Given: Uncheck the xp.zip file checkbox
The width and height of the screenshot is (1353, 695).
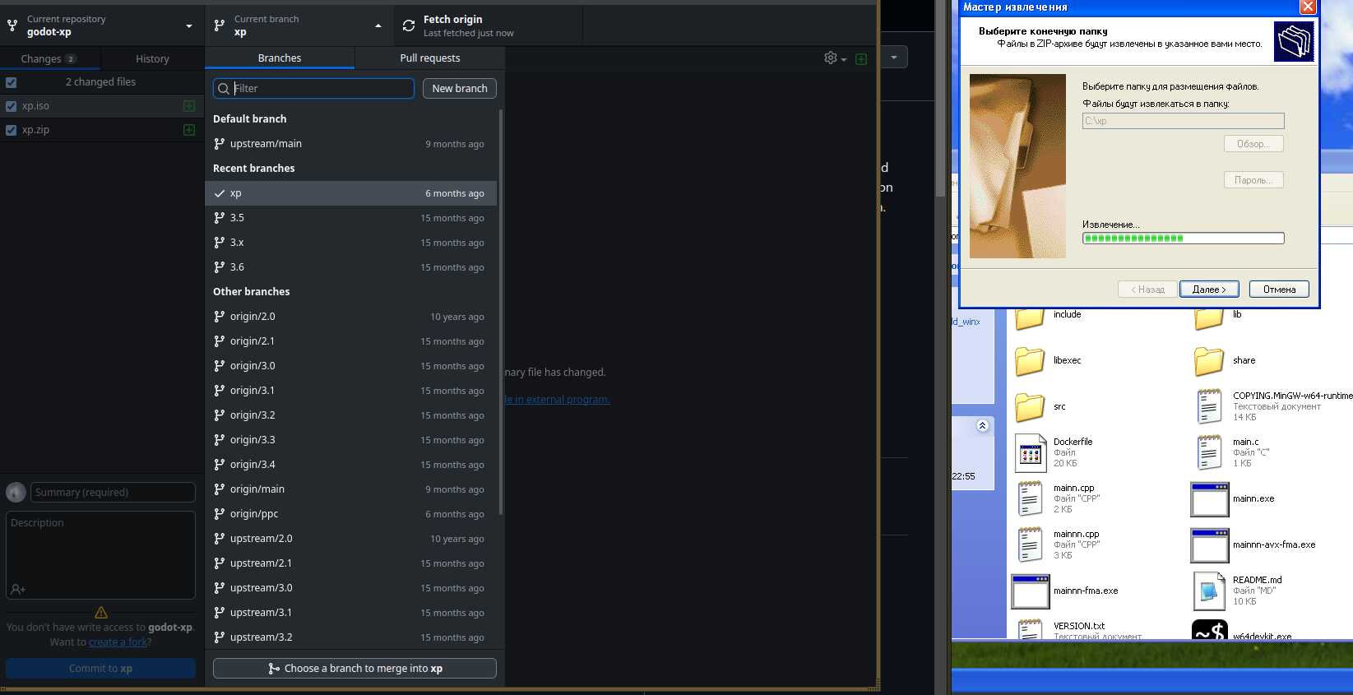Looking at the screenshot, I should point(12,130).
